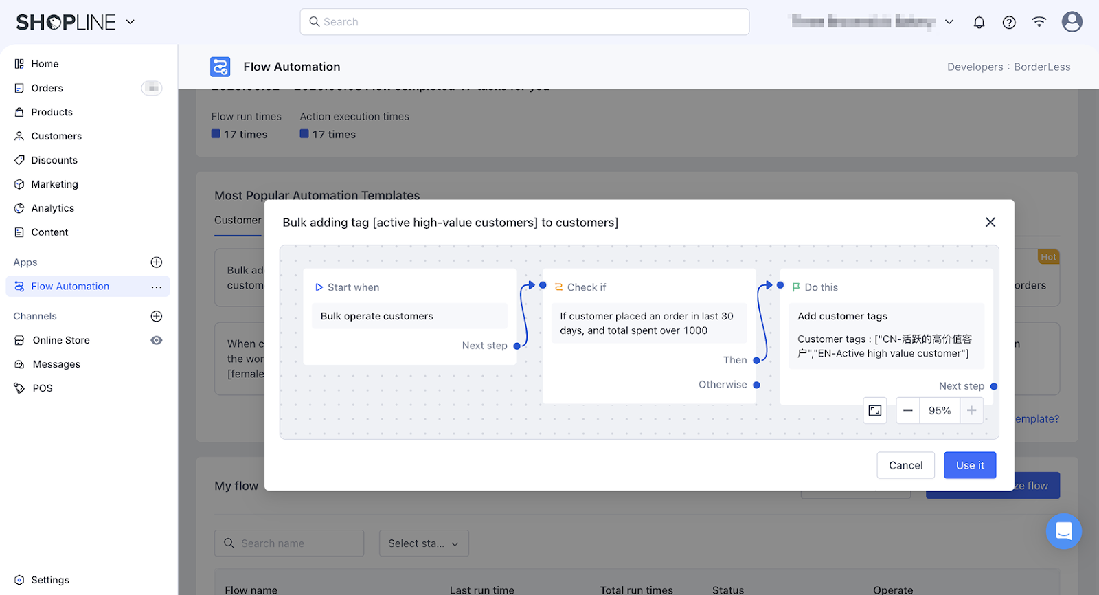Image resolution: width=1099 pixels, height=595 pixels.
Task: Click the network wifi status icon
Action: point(1039,22)
